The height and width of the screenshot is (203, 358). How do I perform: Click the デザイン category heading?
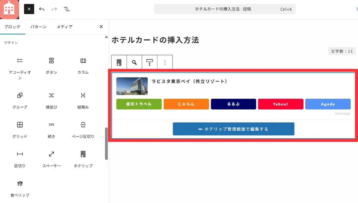(11, 43)
